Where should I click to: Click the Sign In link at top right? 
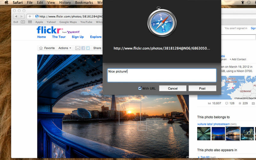pos(253,28)
